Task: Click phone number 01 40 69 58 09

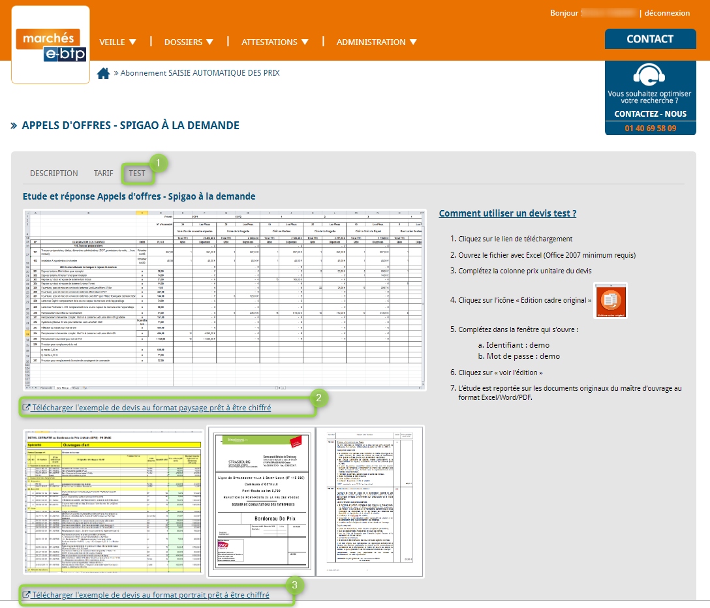Action: [650, 128]
